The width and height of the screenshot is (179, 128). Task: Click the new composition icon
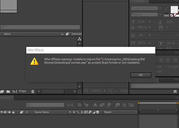[x=15, y=92]
